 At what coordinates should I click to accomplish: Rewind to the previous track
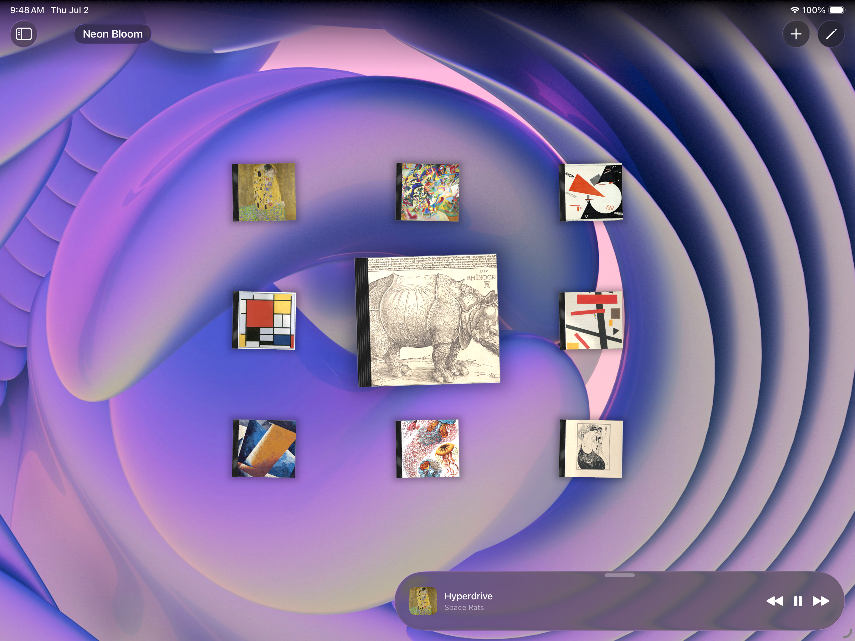(x=774, y=601)
